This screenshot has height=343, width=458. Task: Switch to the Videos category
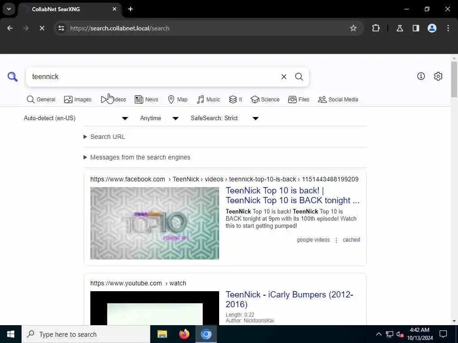(x=114, y=100)
